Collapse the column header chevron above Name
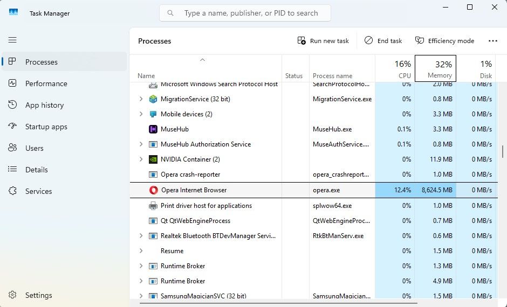This screenshot has height=307, width=507. click(x=202, y=60)
